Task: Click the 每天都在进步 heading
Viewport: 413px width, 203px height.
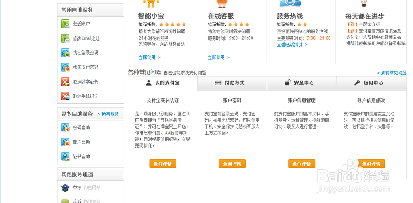Action: point(365,17)
